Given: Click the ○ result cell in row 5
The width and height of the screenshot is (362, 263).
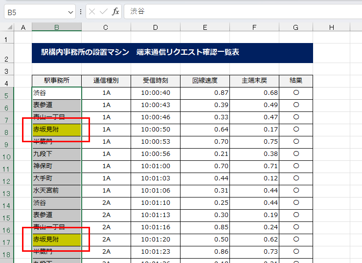Looking at the screenshot, I should (x=296, y=93).
